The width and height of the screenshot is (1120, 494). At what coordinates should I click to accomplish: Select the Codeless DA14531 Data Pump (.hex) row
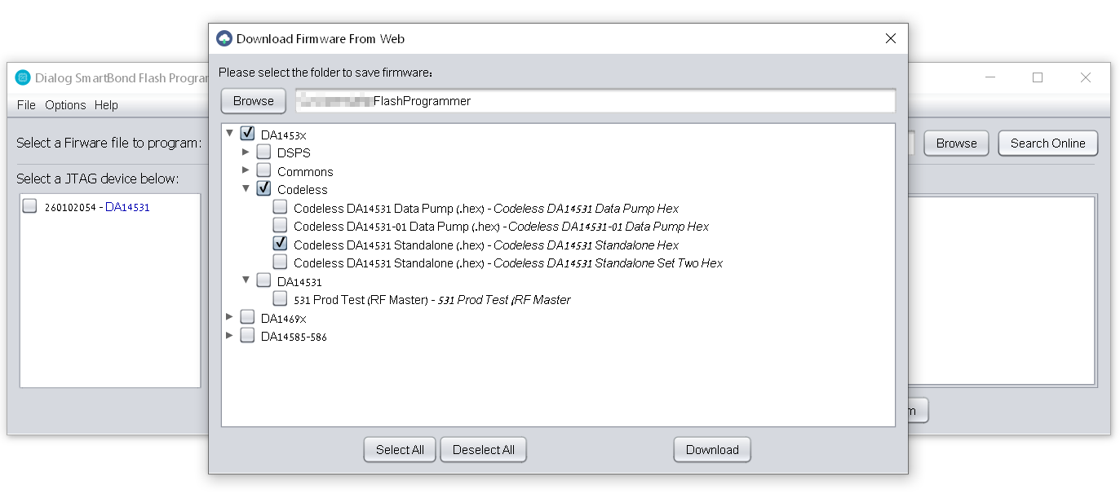pos(486,208)
